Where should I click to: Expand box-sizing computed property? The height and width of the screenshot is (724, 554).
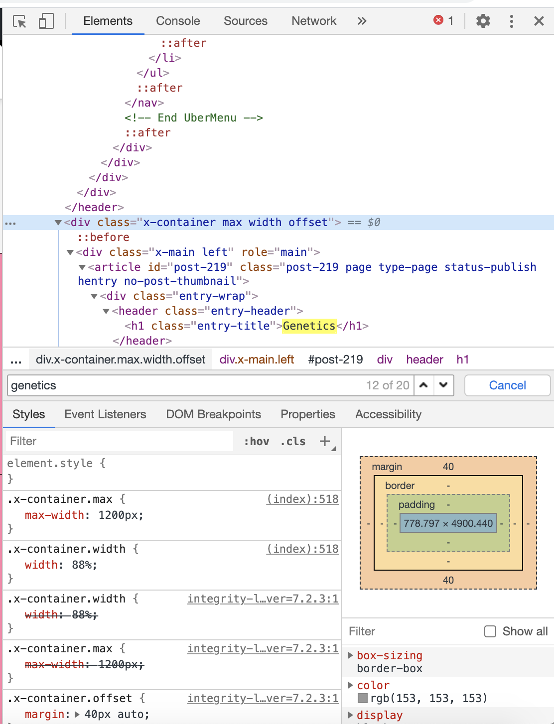pyautogui.click(x=350, y=655)
